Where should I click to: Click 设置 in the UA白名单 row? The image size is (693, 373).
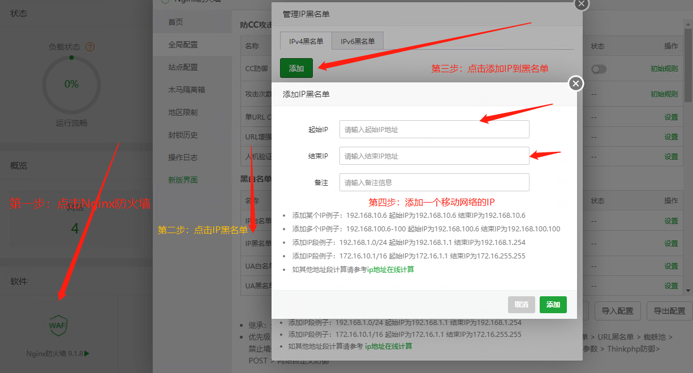671,266
